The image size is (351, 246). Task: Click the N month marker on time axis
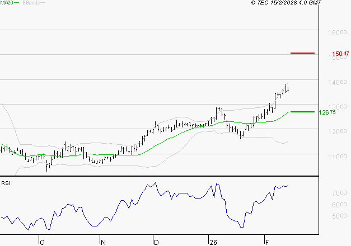(103, 242)
